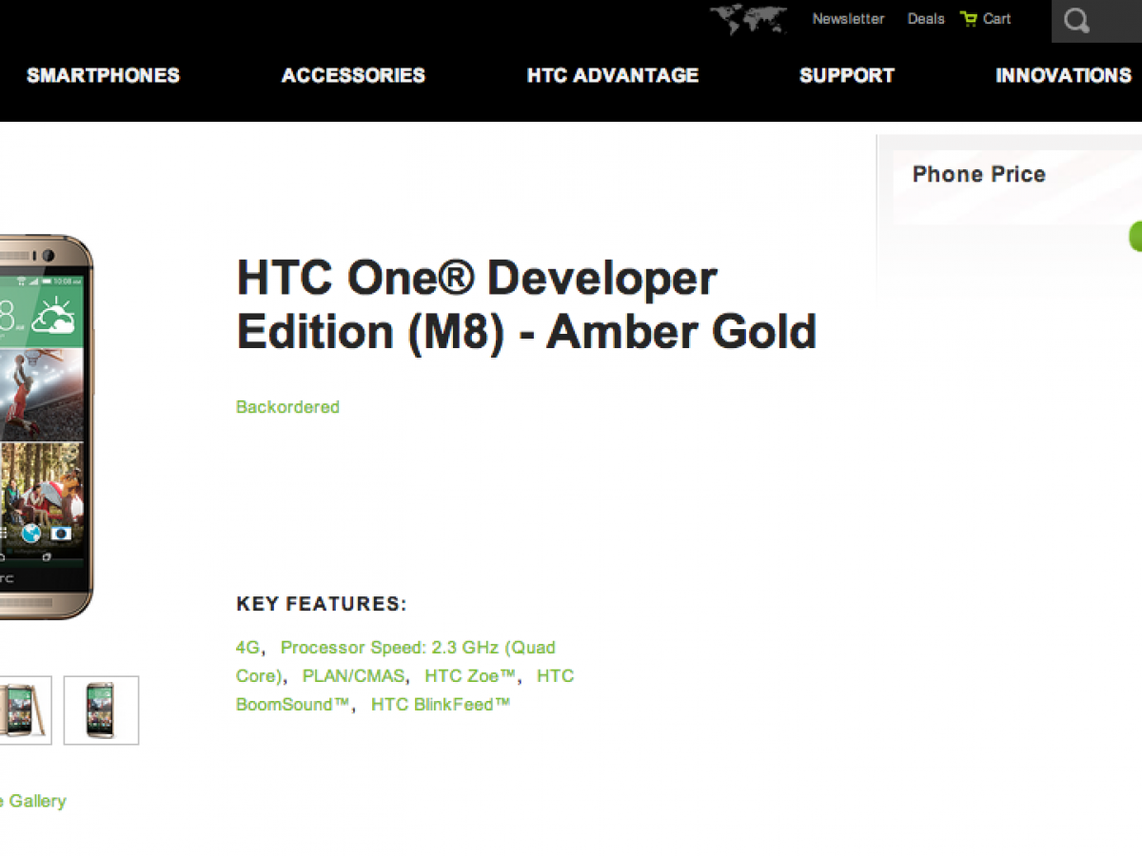
Task: Open the ACCESSORIES menu
Action: (x=353, y=75)
